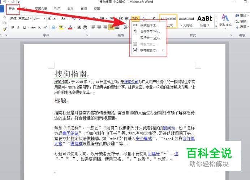This screenshot has height=180, width=250.
Task: Click the distributed alignment icon
Action: click(x=117, y=27)
